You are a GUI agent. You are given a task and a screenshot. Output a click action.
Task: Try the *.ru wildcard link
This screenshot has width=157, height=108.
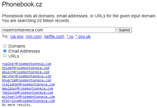pyautogui.click(x=70, y=36)
